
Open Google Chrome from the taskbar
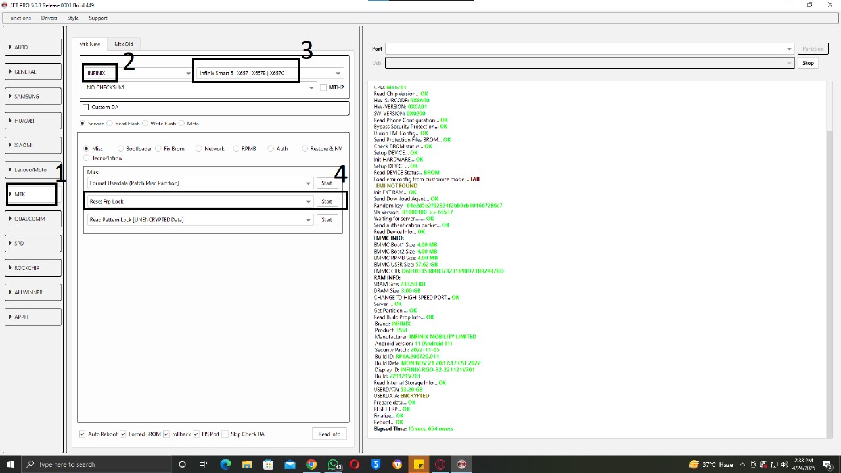(x=311, y=464)
